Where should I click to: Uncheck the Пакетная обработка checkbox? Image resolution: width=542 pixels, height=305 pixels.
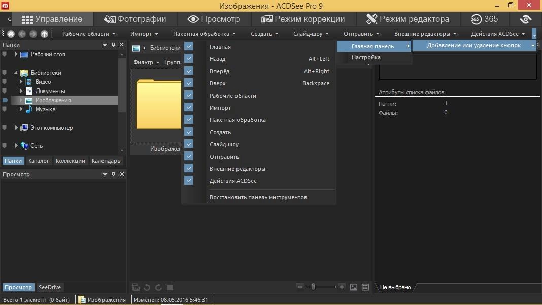(x=188, y=119)
